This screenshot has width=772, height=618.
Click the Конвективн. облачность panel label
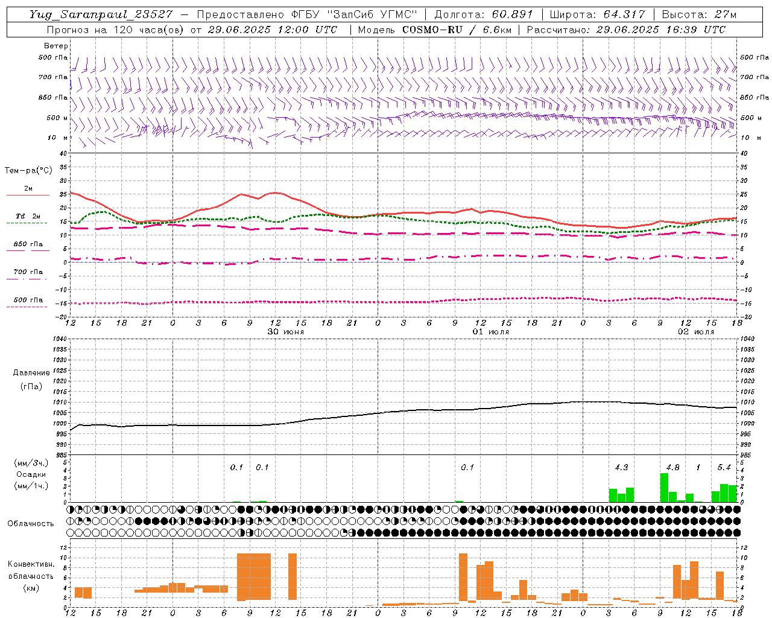(31, 570)
